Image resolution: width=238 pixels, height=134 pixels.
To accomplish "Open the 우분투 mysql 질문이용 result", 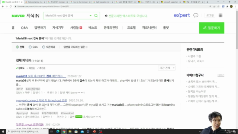I will [30, 124].
